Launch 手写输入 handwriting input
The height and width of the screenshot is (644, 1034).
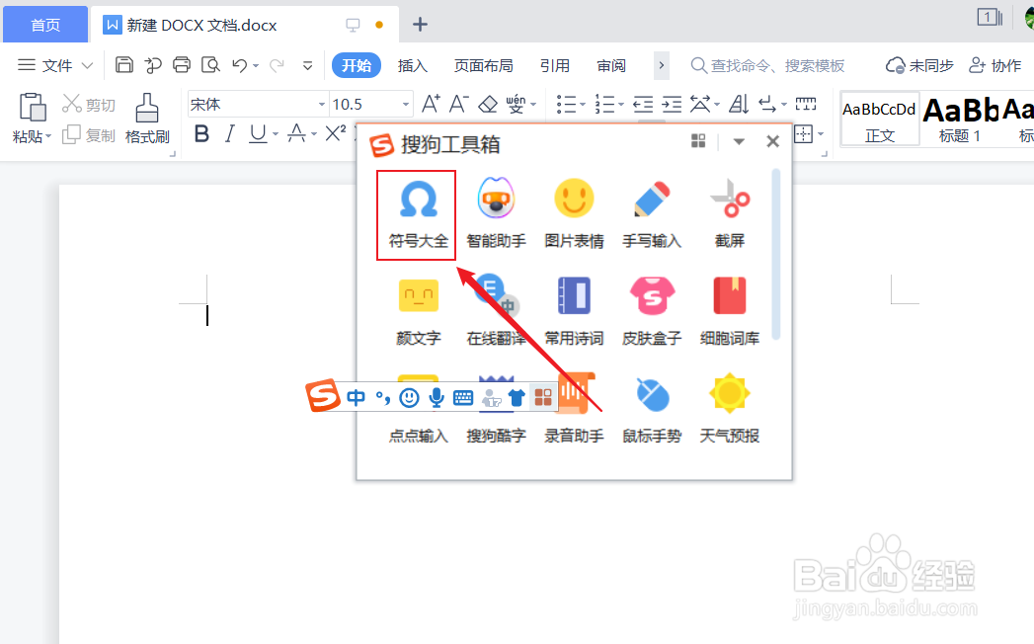click(x=652, y=213)
